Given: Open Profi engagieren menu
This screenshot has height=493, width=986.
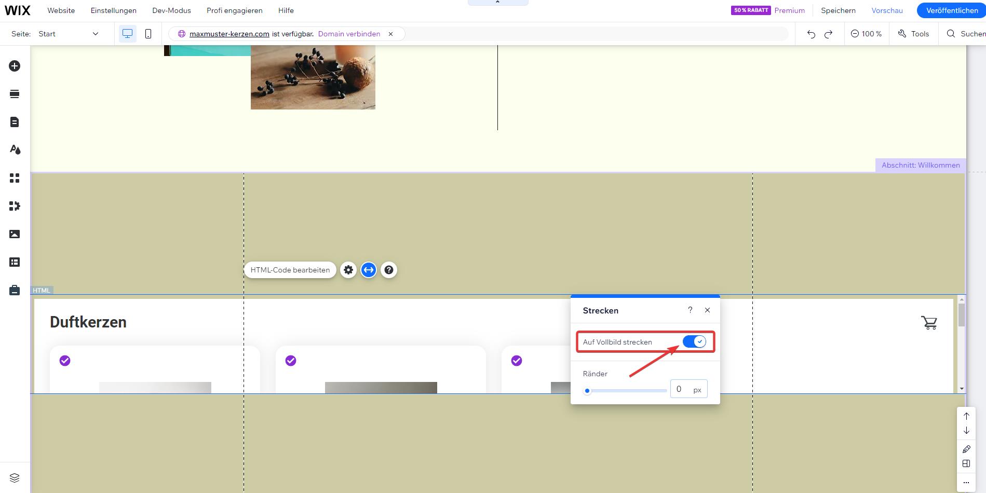Looking at the screenshot, I should click(235, 10).
